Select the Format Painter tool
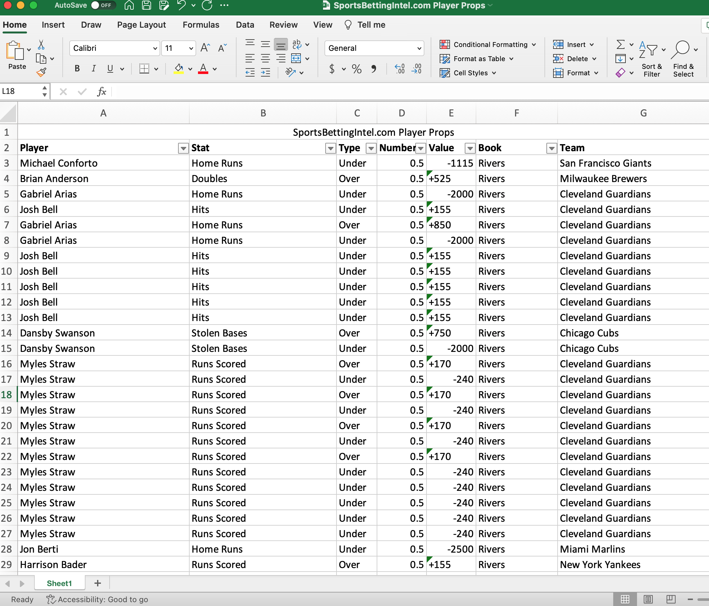This screenshot has height=606, width=709. pos(41,72)
